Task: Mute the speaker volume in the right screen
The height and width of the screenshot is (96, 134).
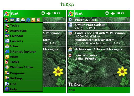Action: click(x=113, y=14)
